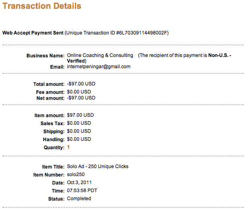Viewport: 246px width, 211px height.
Task: Click the Handling value
Action: pos(79,139)
